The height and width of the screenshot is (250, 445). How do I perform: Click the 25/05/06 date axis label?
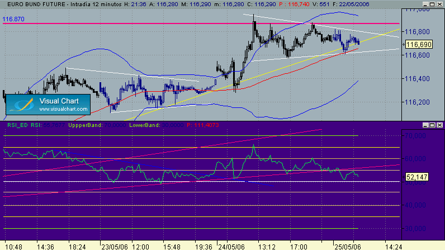pyautogui.click(x=347, y=247)
